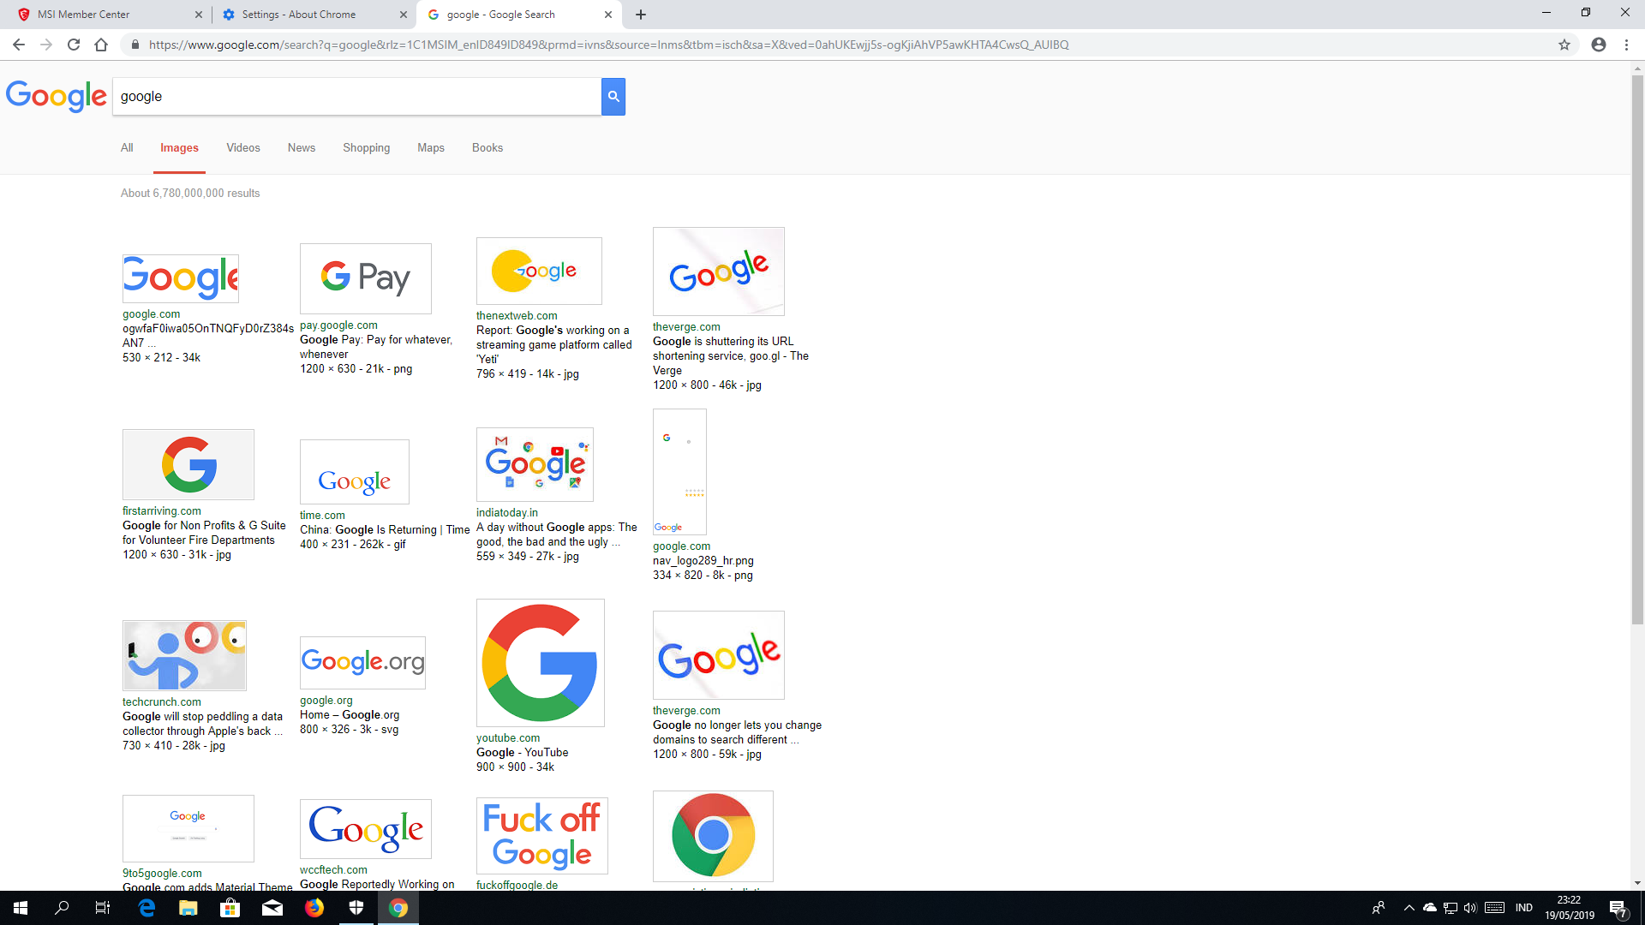Click the scrollbar down arrow
This screenshot has height=925, width=1645.
[1637, 883]
